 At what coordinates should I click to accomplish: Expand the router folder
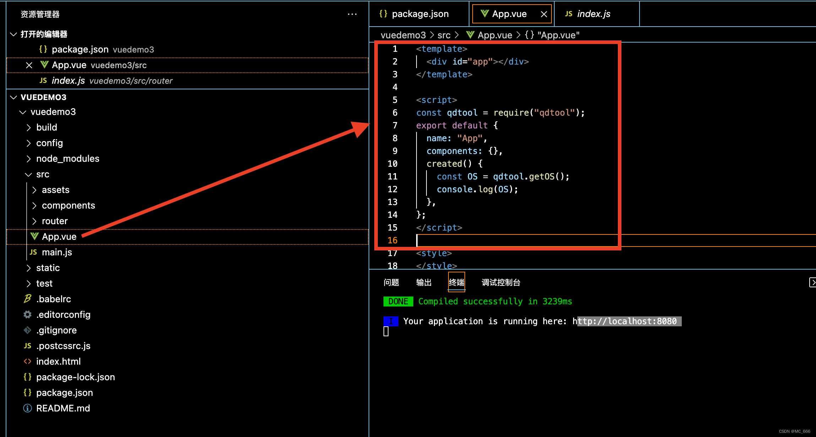(x=34, y=221)
